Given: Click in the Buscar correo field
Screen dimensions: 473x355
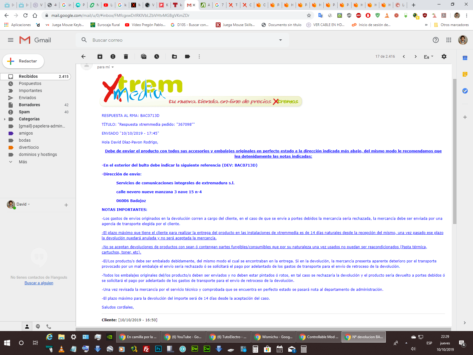Looking at the screenshot, I should point(177,40).
